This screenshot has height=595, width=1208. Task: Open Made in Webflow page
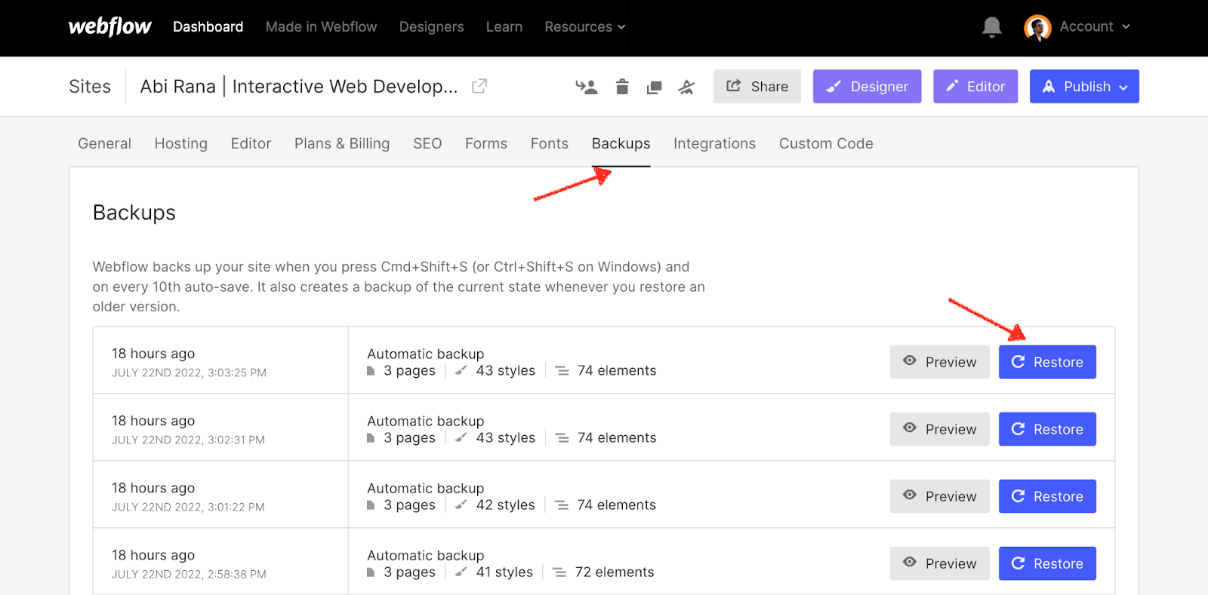(x=321, y=26)
